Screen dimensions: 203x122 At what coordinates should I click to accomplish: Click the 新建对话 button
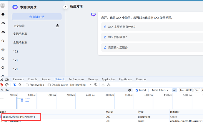point(36,17)
